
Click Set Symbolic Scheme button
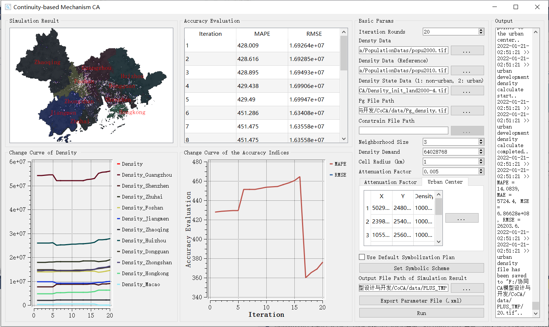[421, 268]
